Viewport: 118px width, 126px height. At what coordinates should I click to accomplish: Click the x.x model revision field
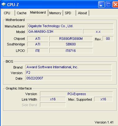click(98, 31)
